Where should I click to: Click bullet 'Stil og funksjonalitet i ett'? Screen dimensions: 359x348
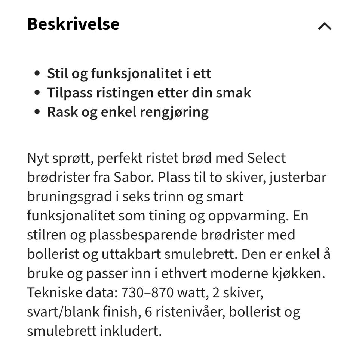pyautogui.click(x=129, y=73)
